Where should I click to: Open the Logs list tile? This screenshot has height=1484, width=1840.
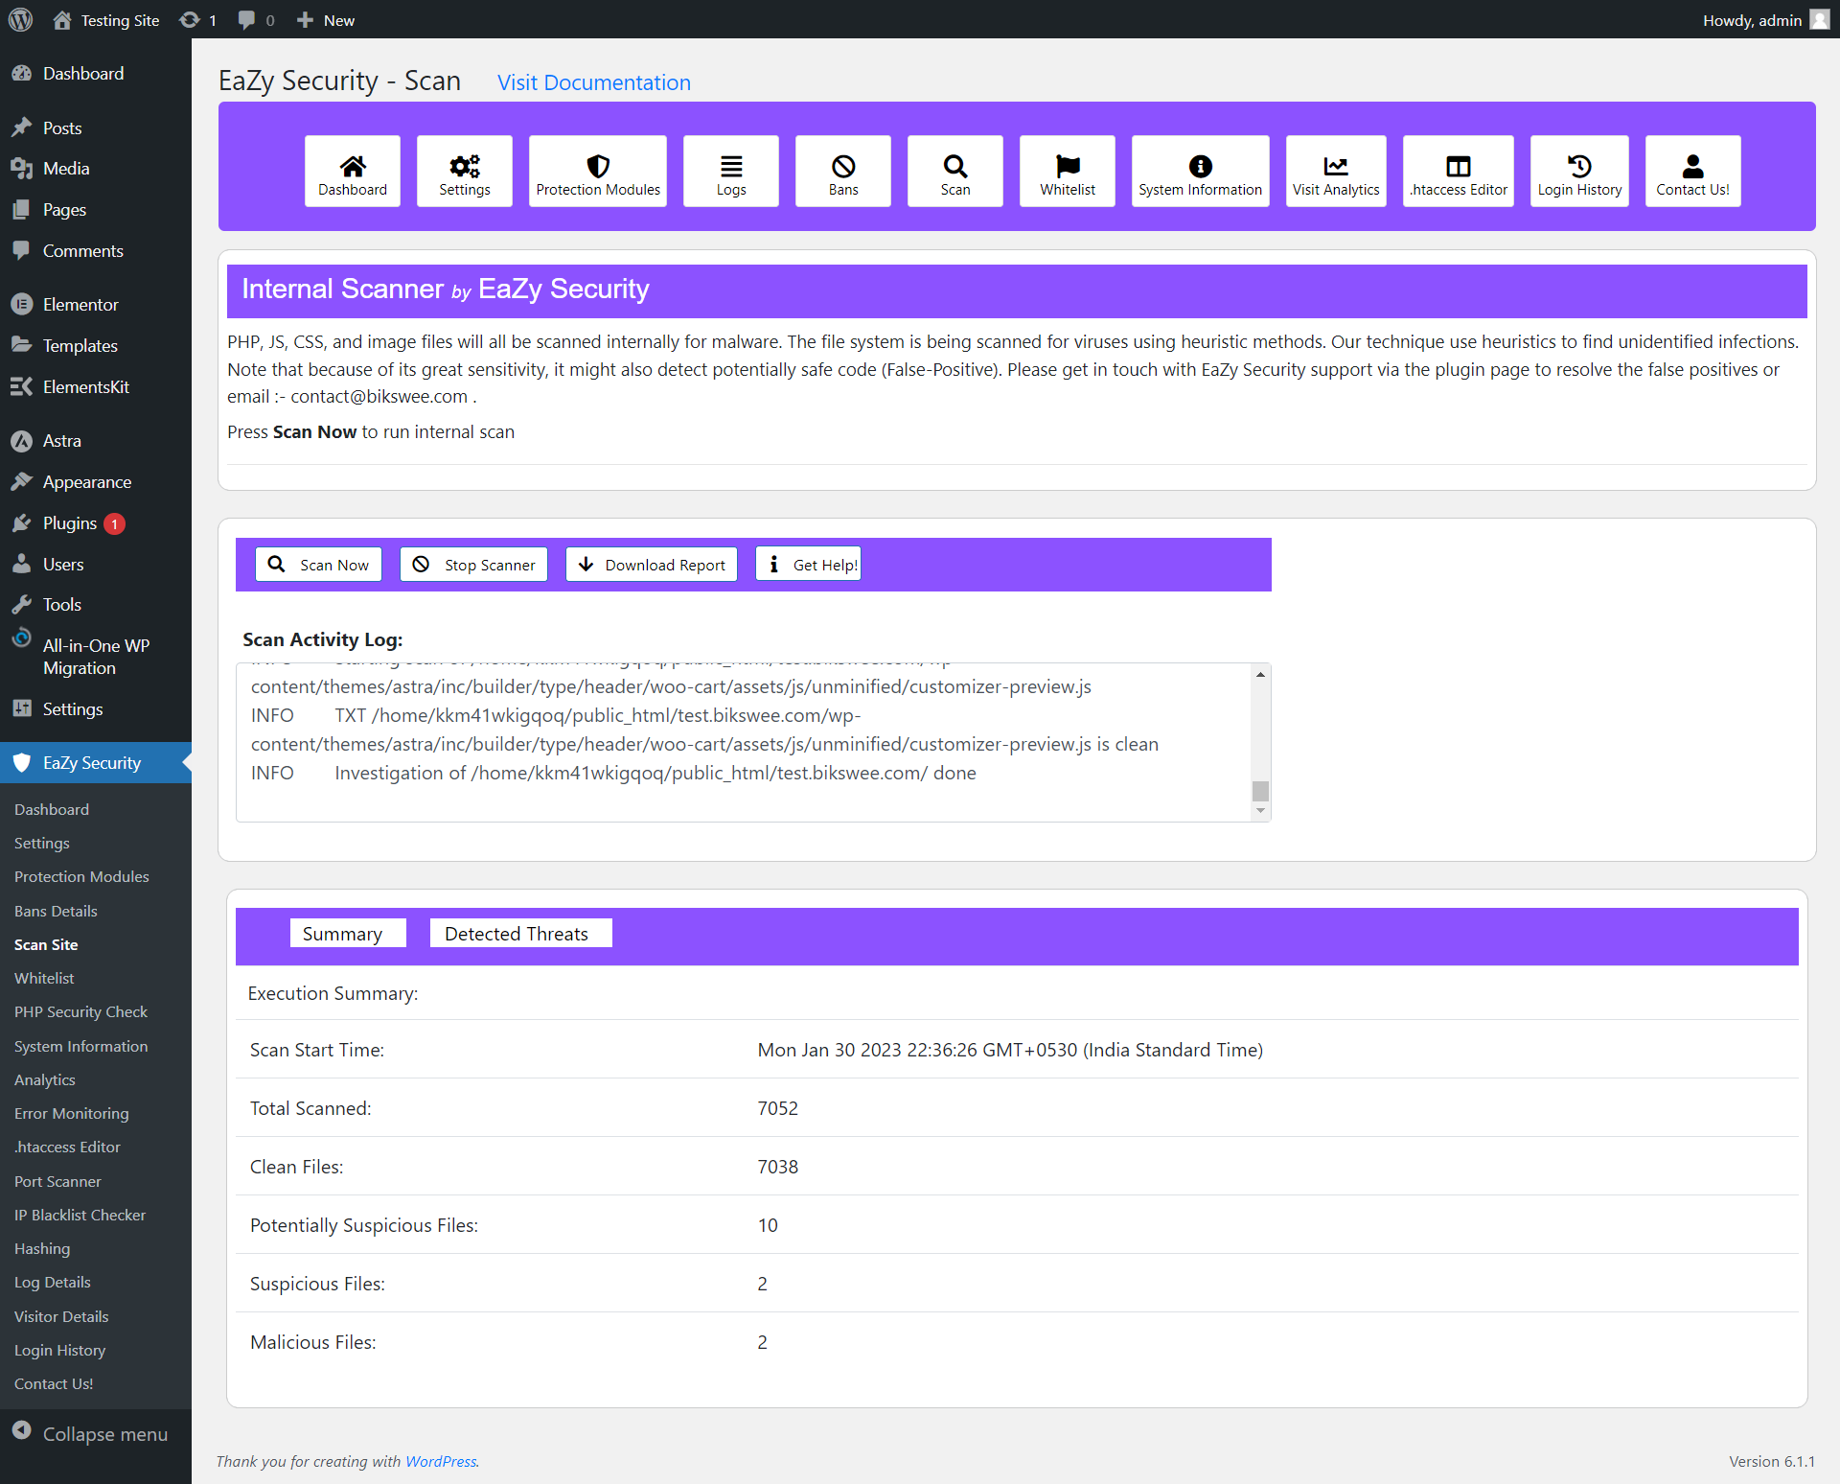[731, 171]
